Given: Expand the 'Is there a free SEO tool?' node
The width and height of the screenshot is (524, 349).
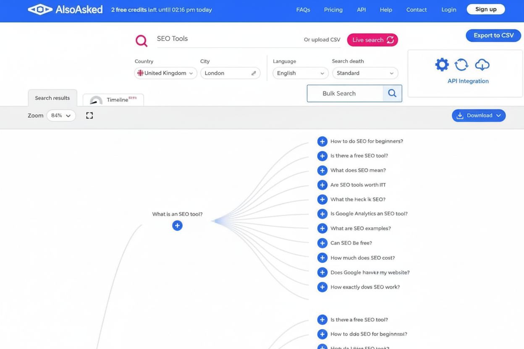Looking at the screenshot, I should tap(322, 156).
